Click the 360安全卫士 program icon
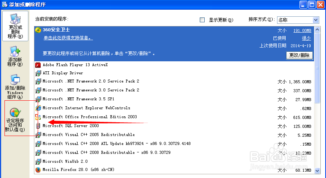 pyautogui.click(x=38, y=30)
